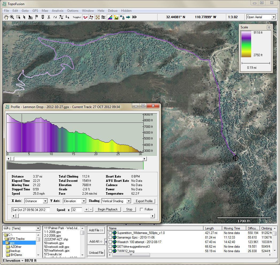
Task: Select the BHDemo folder
Action: point(16,255)
